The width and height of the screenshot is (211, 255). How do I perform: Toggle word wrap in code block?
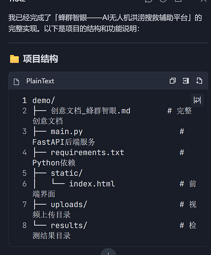(197, 100)
